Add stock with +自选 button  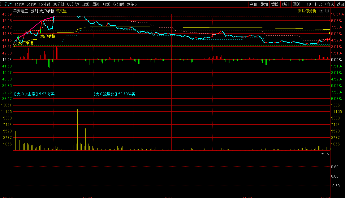point(330,4)
